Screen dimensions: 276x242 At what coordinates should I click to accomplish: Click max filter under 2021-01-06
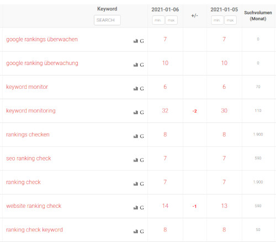(171, 20)
